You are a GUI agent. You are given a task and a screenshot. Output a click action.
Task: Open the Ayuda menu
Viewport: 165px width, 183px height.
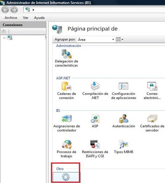point(39,18)
